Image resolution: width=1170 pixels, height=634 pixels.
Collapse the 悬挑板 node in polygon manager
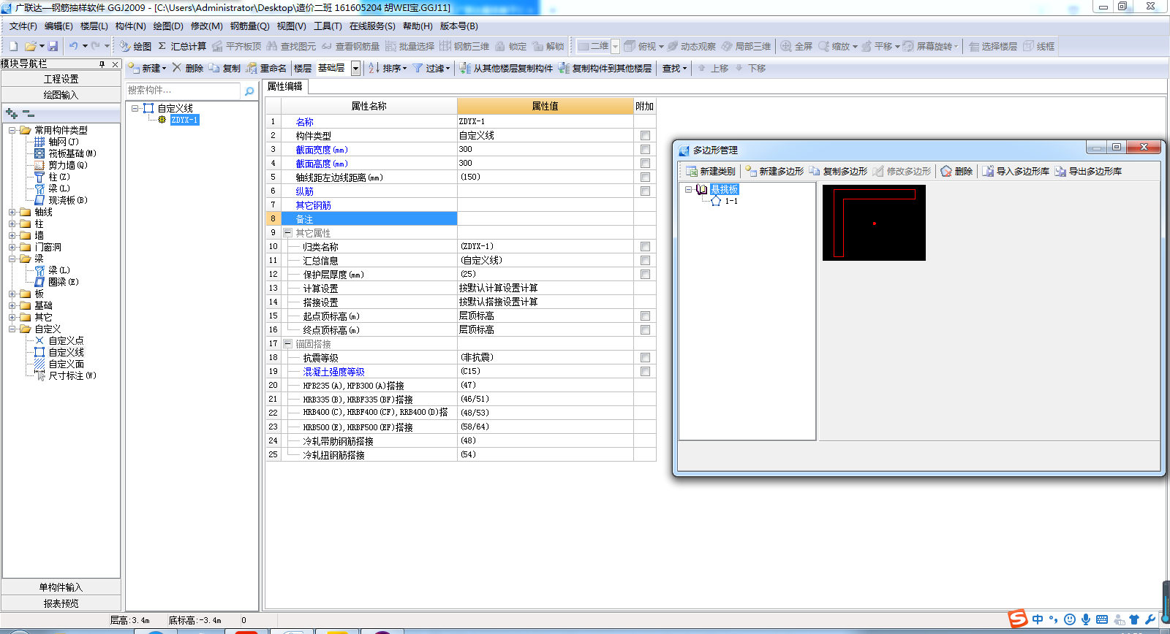pos(688,189)
